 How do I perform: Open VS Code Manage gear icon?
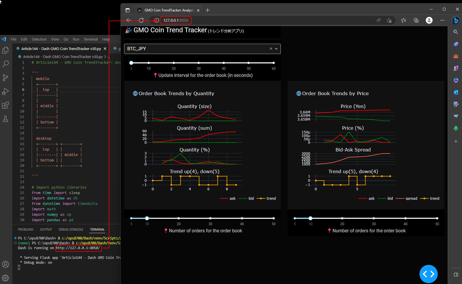coord(5,278)
